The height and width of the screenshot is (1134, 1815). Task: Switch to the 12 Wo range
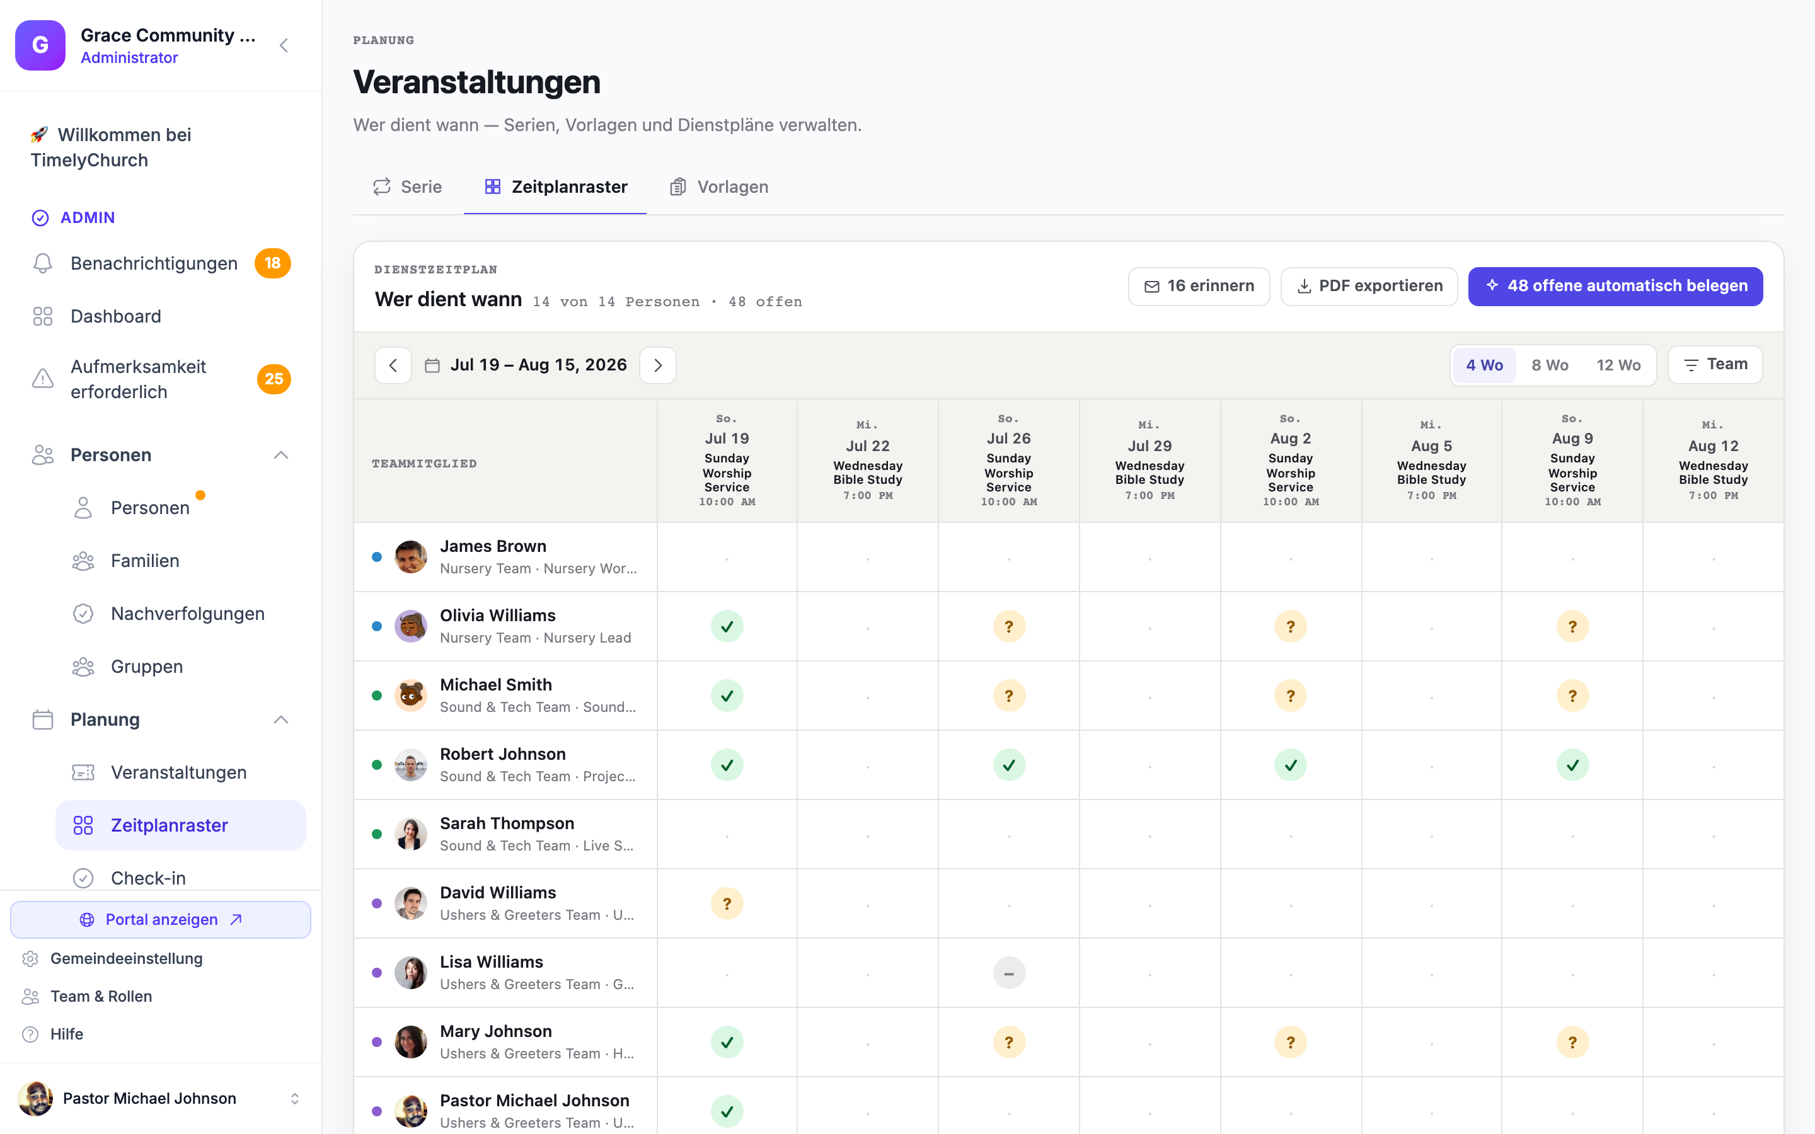pos(1618,365)
